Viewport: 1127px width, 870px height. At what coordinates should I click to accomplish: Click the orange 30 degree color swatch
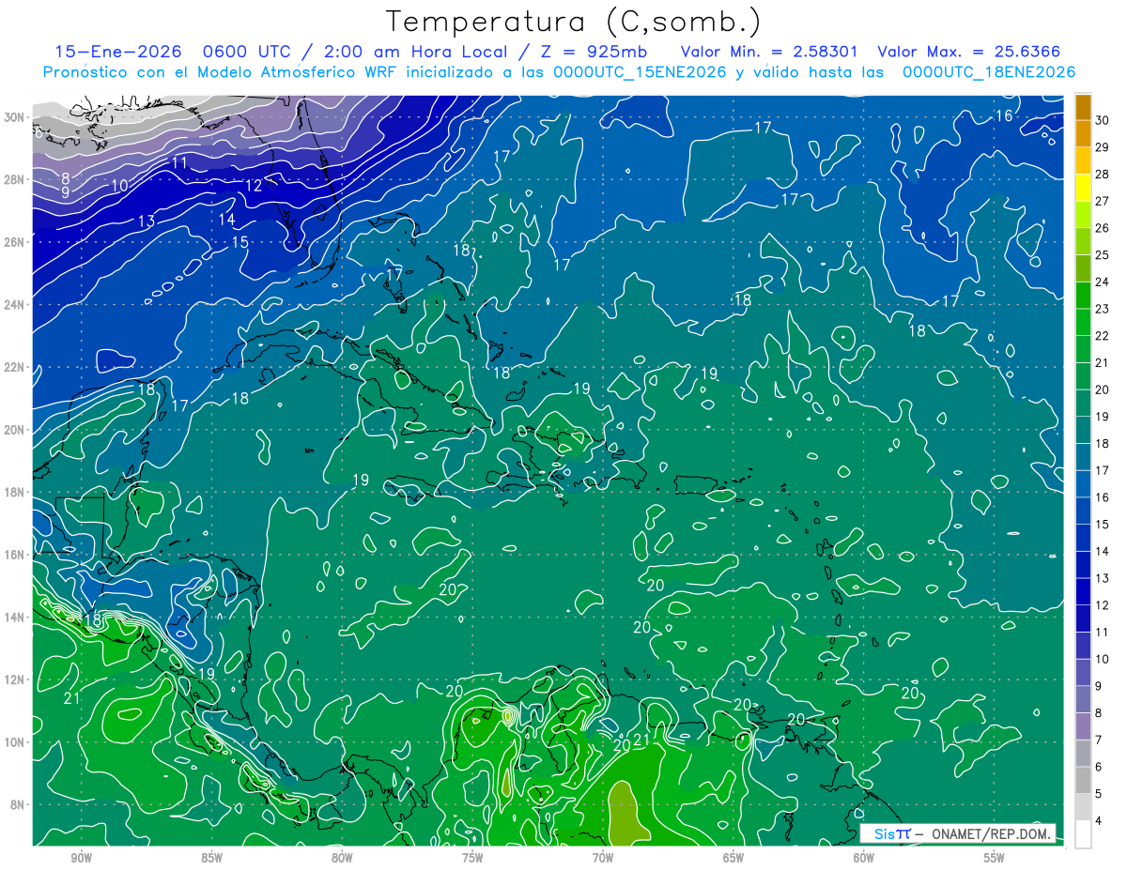click(1083, 107)
